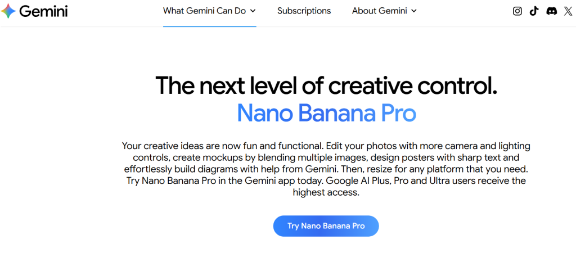This screenshot has width=576, height=257.
Task: Expand the chevron beside About Gemini
Action: click(x=414, y=11)
